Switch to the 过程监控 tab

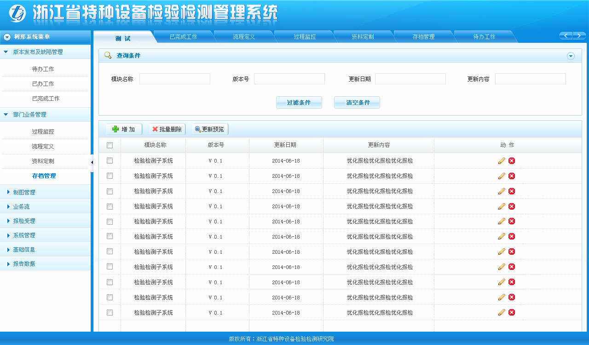pyautogui.click(x=305, y=37)
